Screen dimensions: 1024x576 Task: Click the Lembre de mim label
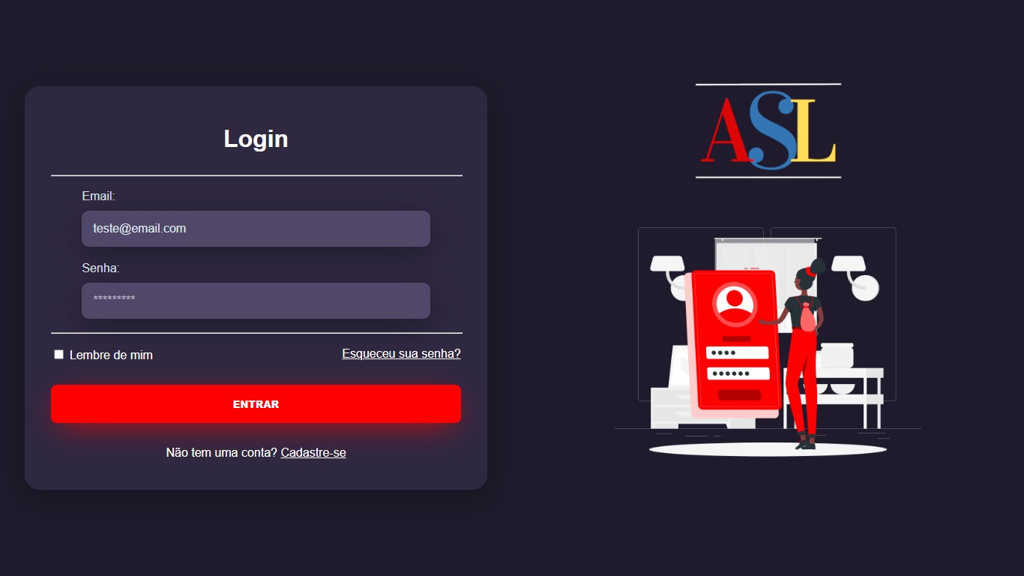[111, 355]
